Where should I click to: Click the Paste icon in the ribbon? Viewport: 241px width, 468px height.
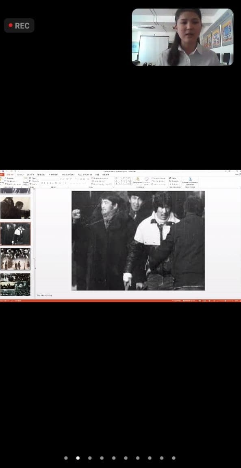click(1, 181)
